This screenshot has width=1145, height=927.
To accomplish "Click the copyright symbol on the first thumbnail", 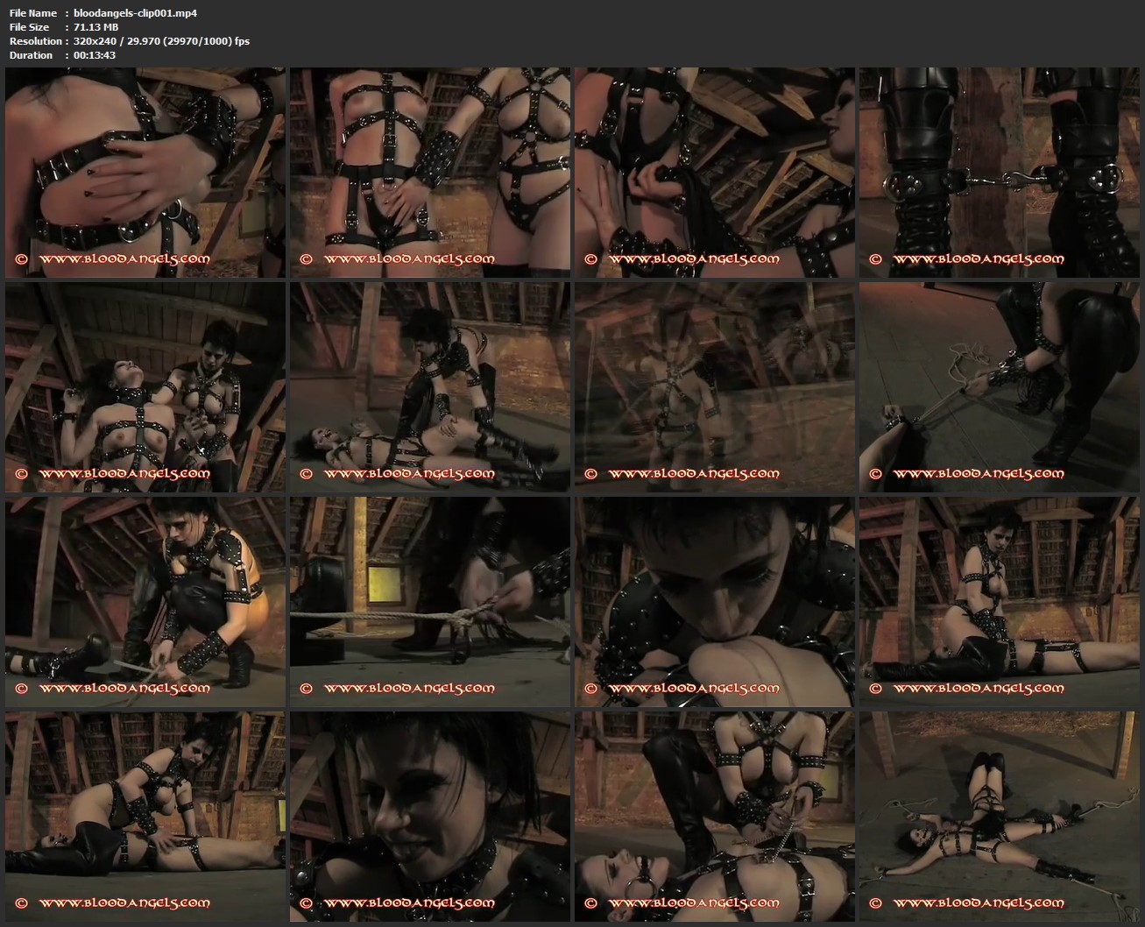I will point(21,259).
